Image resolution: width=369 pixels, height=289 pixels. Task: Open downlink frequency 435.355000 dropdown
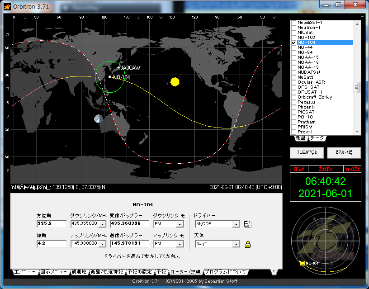point(102,224)
